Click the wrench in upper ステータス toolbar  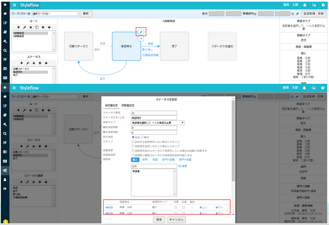pos(28,63)
